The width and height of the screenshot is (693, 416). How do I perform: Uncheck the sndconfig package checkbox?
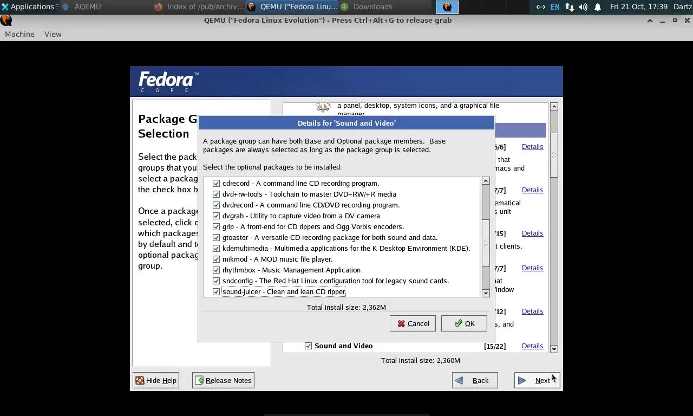217,281
